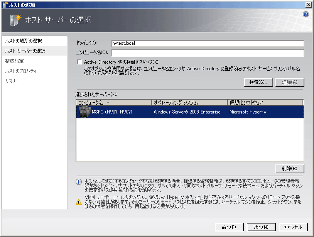The height and width of the screenshot is (237, 314).
Task: Sort by コンピュータ名 column header
Action: tap(114, 103)
